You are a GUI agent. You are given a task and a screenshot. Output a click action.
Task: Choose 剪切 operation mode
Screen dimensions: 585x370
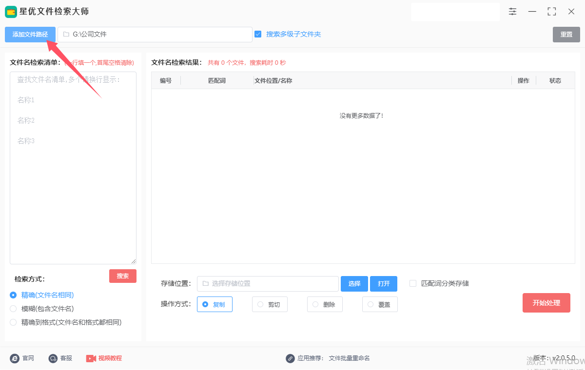click(270, 304)
